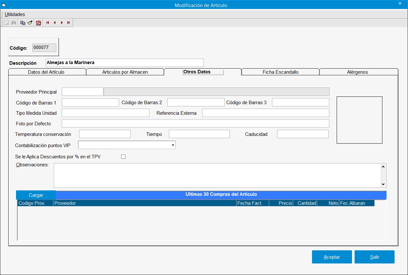
Task: Click the Aceptar button
Action: tap(332, 257)
